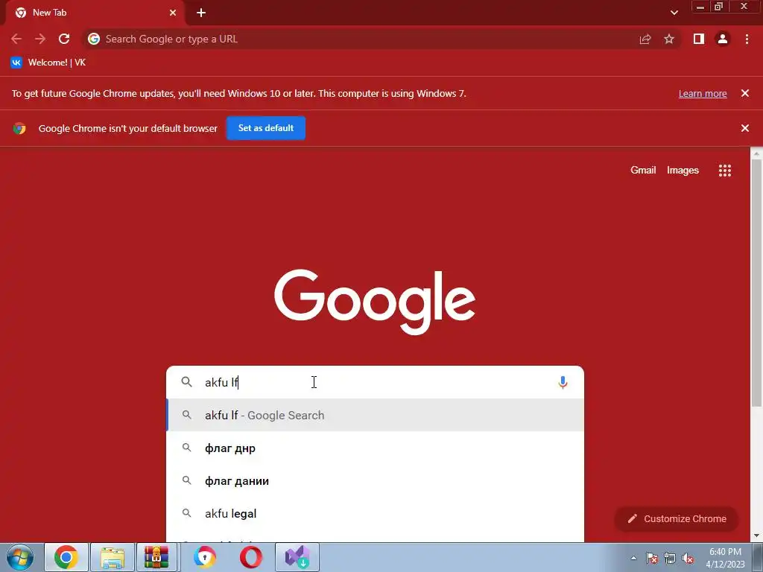763x572 pixels.
Task: Expand the tab search dropdown arrow
Action: (674, 13)
